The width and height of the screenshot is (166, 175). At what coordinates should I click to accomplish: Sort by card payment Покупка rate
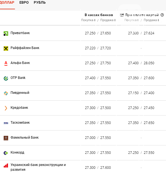(x=132, y=20)
